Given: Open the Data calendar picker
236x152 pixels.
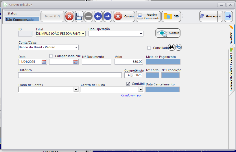Looking at the screenshot, I should click(x=44, y=62).
